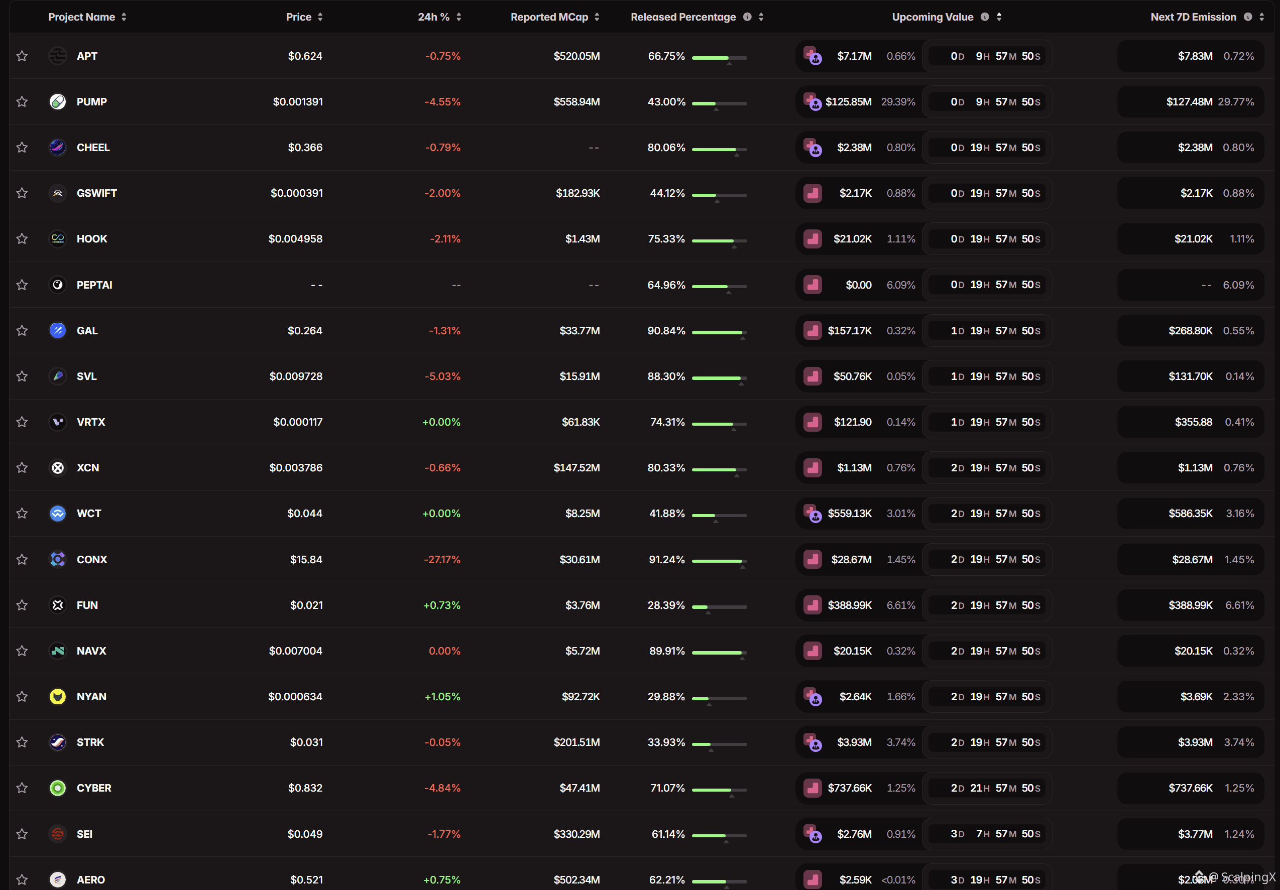Click the APT token logo icon
The image size is (1280, 890).
coord(57,56)
